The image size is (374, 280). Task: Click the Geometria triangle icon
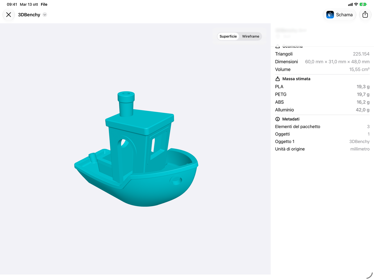point(278,46)
